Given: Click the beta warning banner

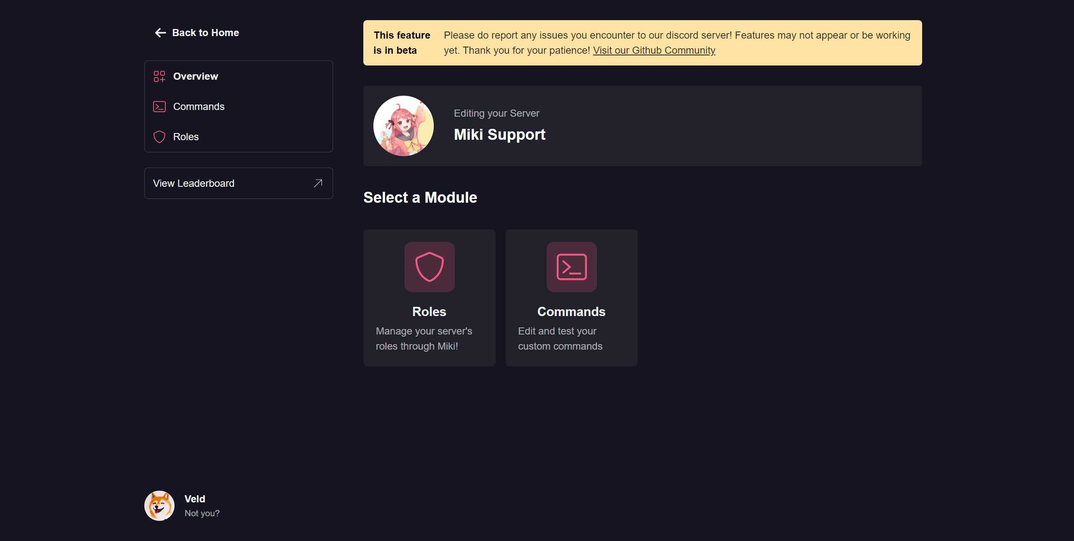Looking at the screenshot, I should coord(642,42).
